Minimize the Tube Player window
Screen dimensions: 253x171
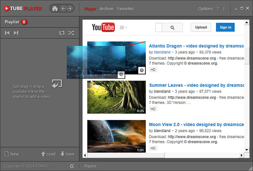click(236, 9)
